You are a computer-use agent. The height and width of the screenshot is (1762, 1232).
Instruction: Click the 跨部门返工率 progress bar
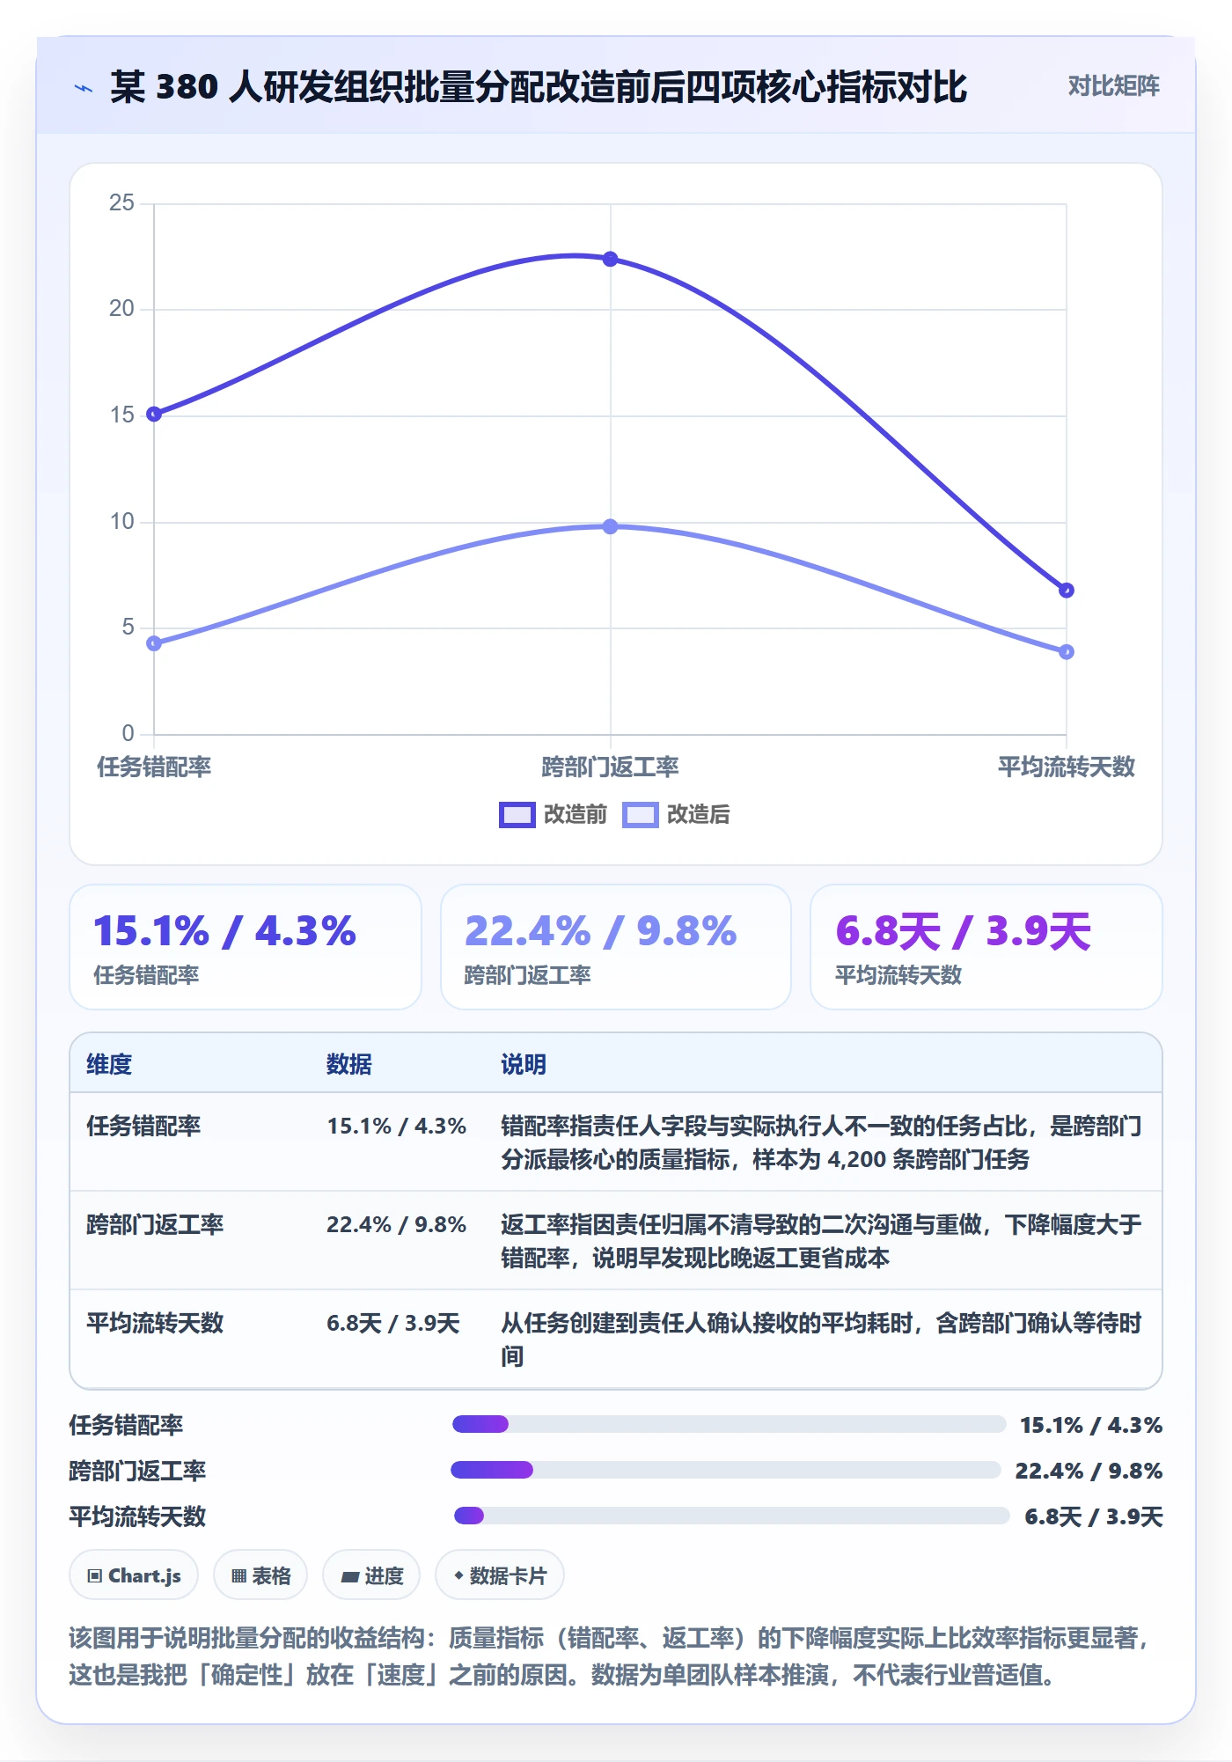[x=726, y=1470]
